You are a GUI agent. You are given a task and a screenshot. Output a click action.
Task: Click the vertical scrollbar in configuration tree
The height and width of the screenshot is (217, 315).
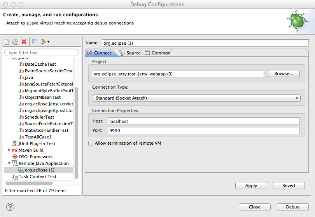[x=76, y=128]
